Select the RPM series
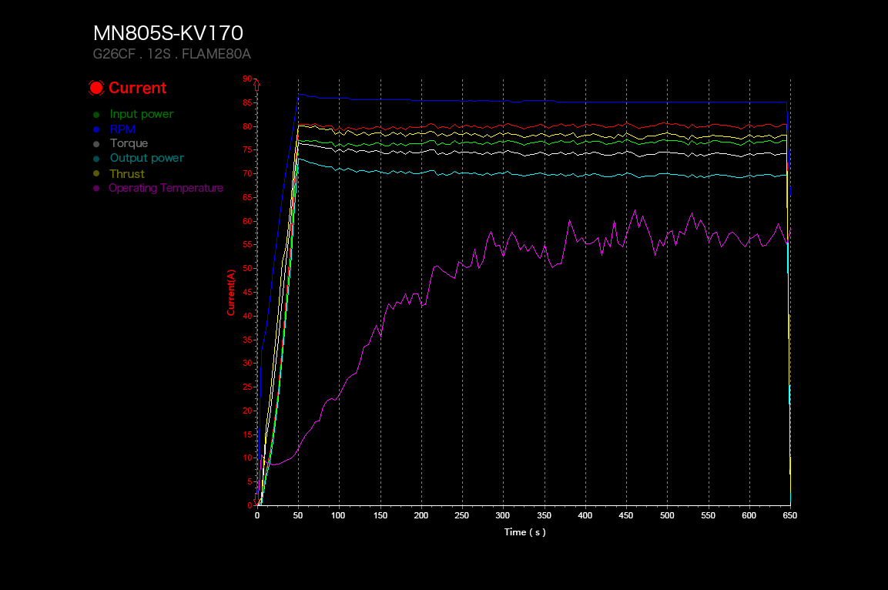The height and width of the screenshot is (590, 888). pos(122,129)
